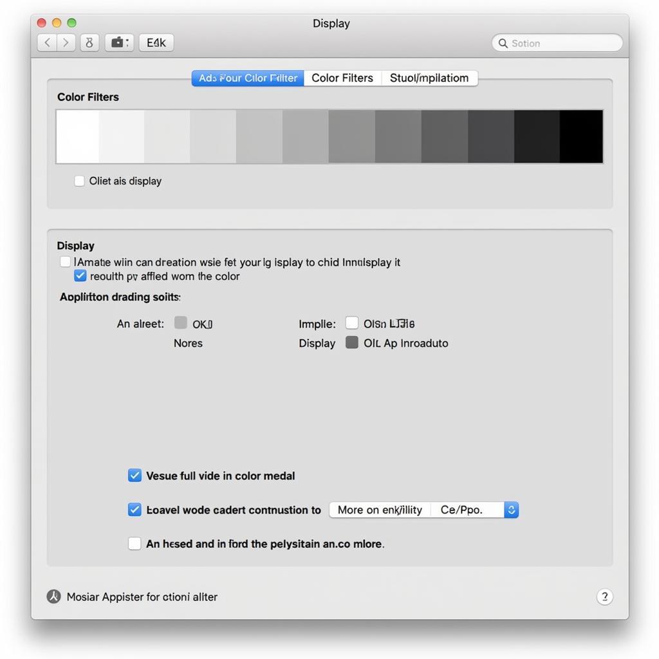Click the blue dropdown stepper arrows
The width and height of the screenshot is (659, 659).
tap(512, 510)
